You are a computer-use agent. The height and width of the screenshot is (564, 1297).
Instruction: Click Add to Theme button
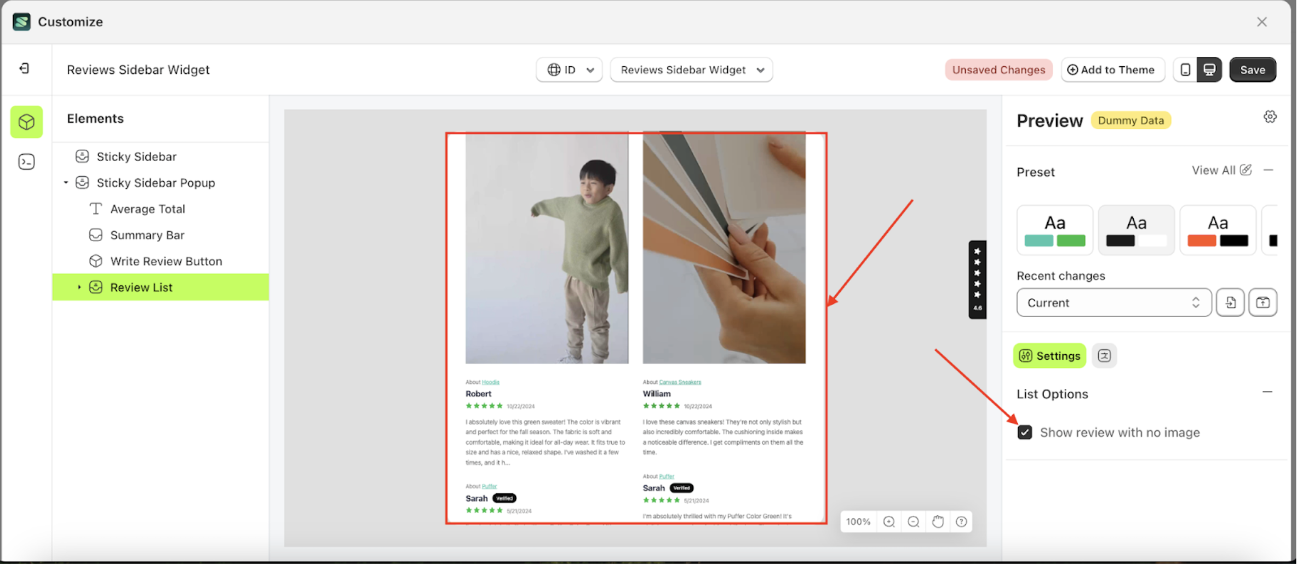(x=1112, y=70)
